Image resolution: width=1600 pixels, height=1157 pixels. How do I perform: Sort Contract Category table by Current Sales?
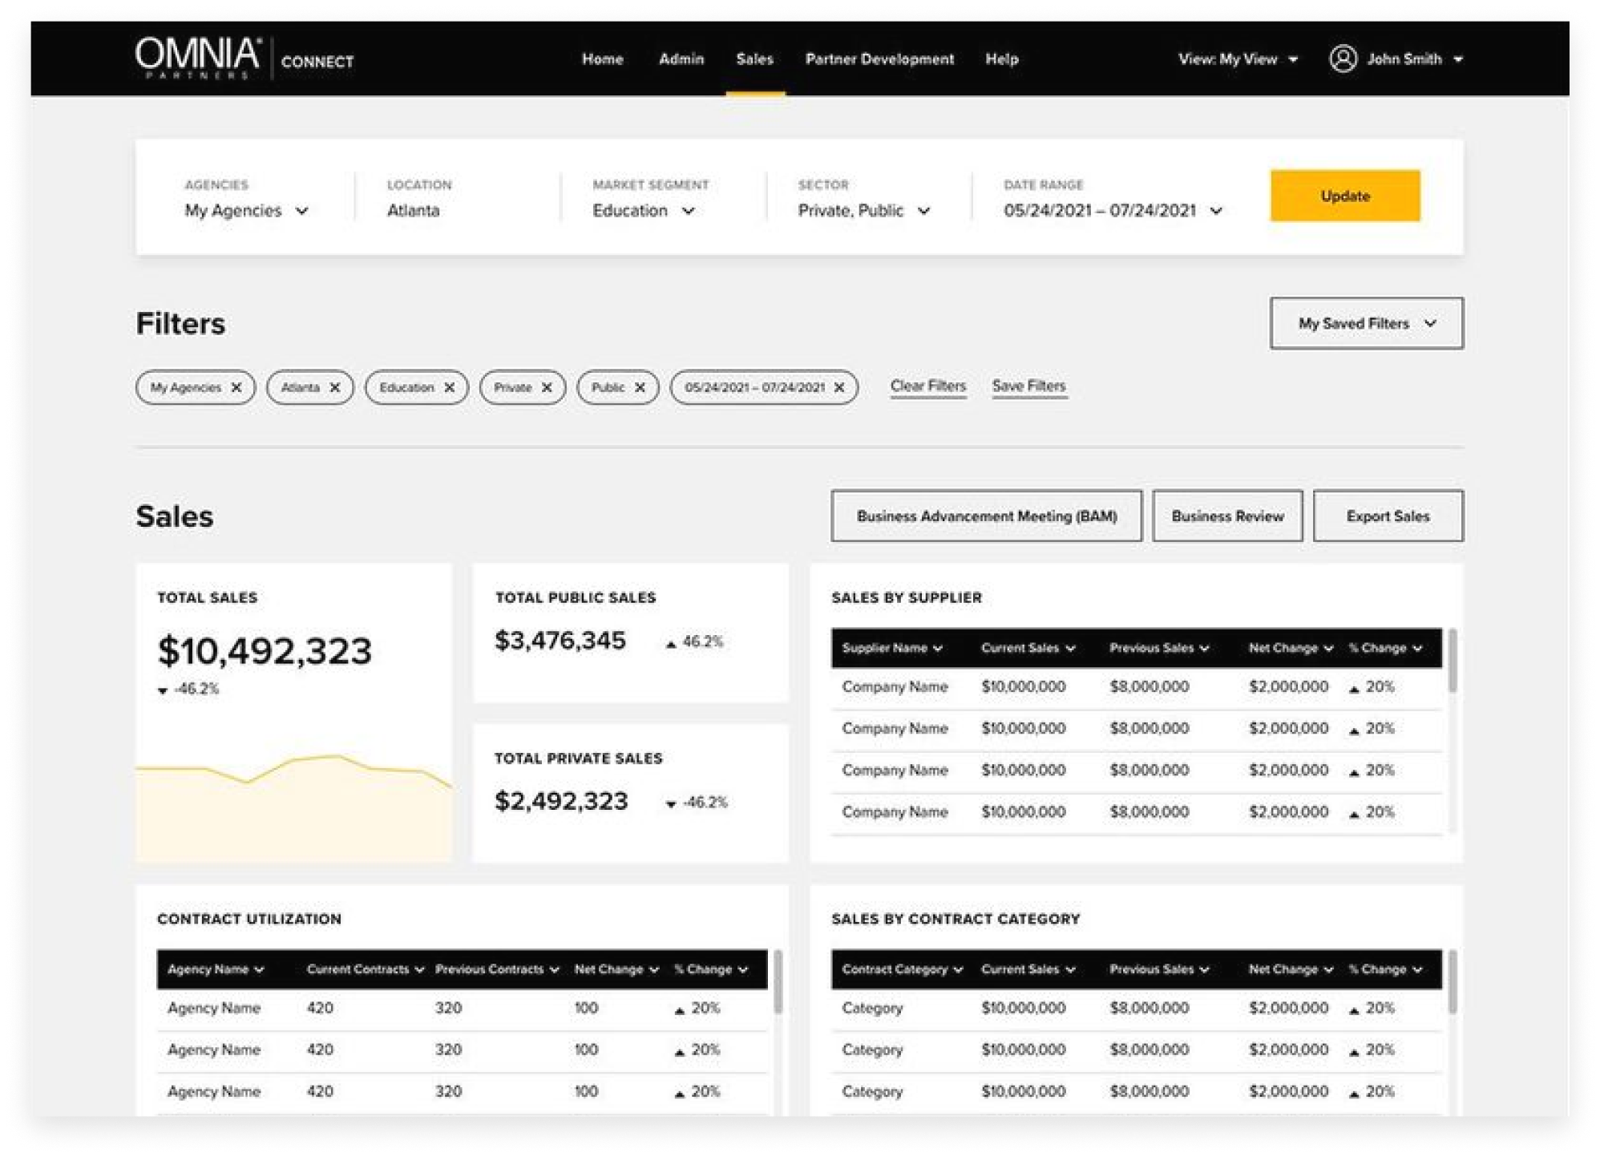pos(1028,969)
